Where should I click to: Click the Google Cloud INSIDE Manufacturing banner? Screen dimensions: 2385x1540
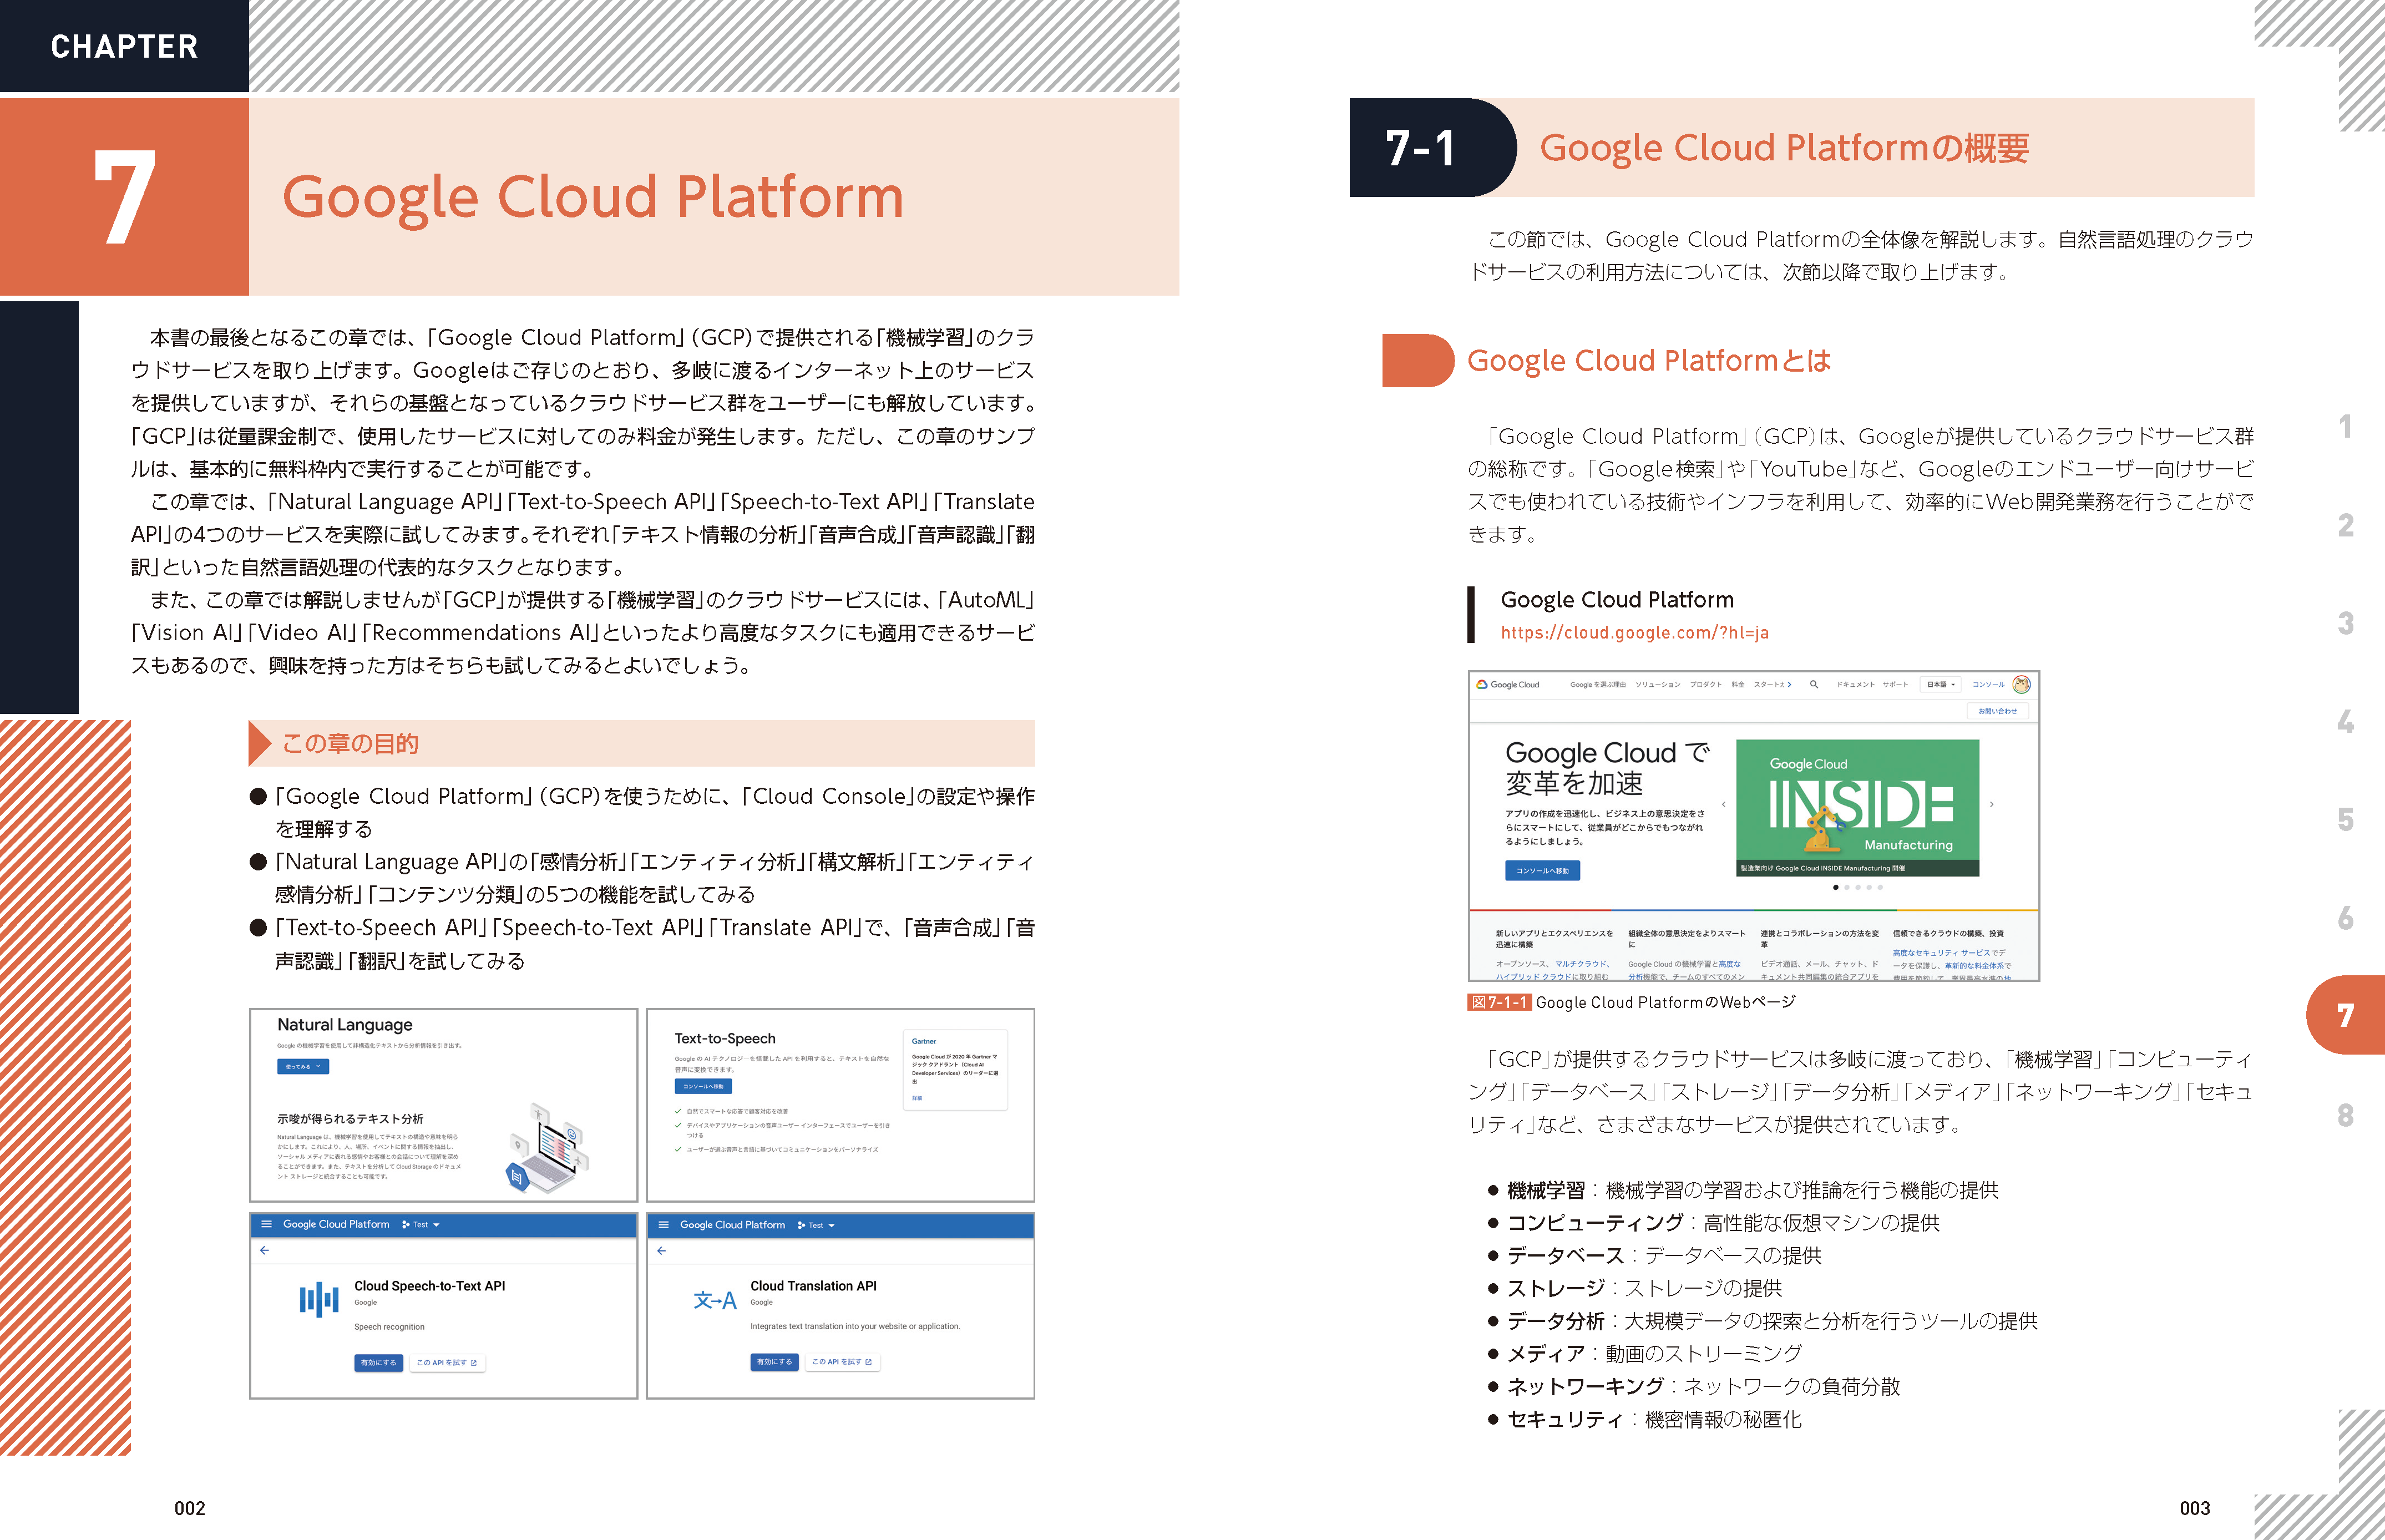pos(1857,807)
